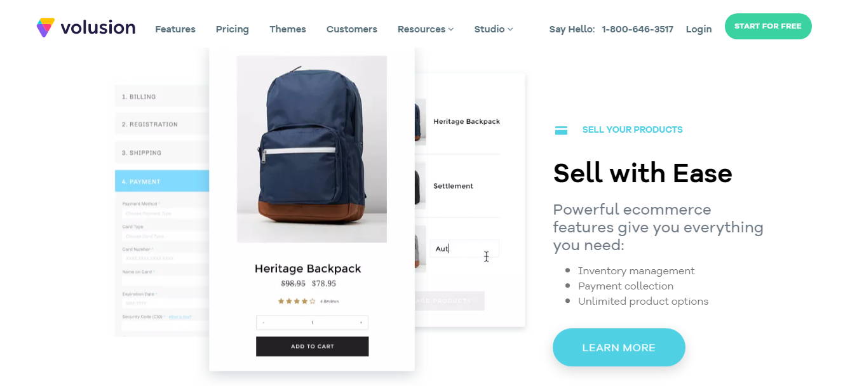
Task: Select the 1. Billing step
Action: (x=162, y=96)
